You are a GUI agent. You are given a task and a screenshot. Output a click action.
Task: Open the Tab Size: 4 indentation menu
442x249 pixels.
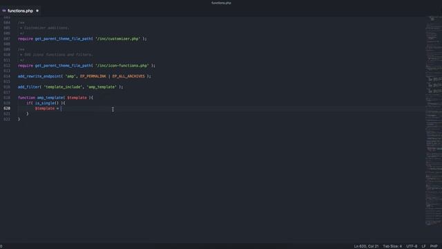392,246
